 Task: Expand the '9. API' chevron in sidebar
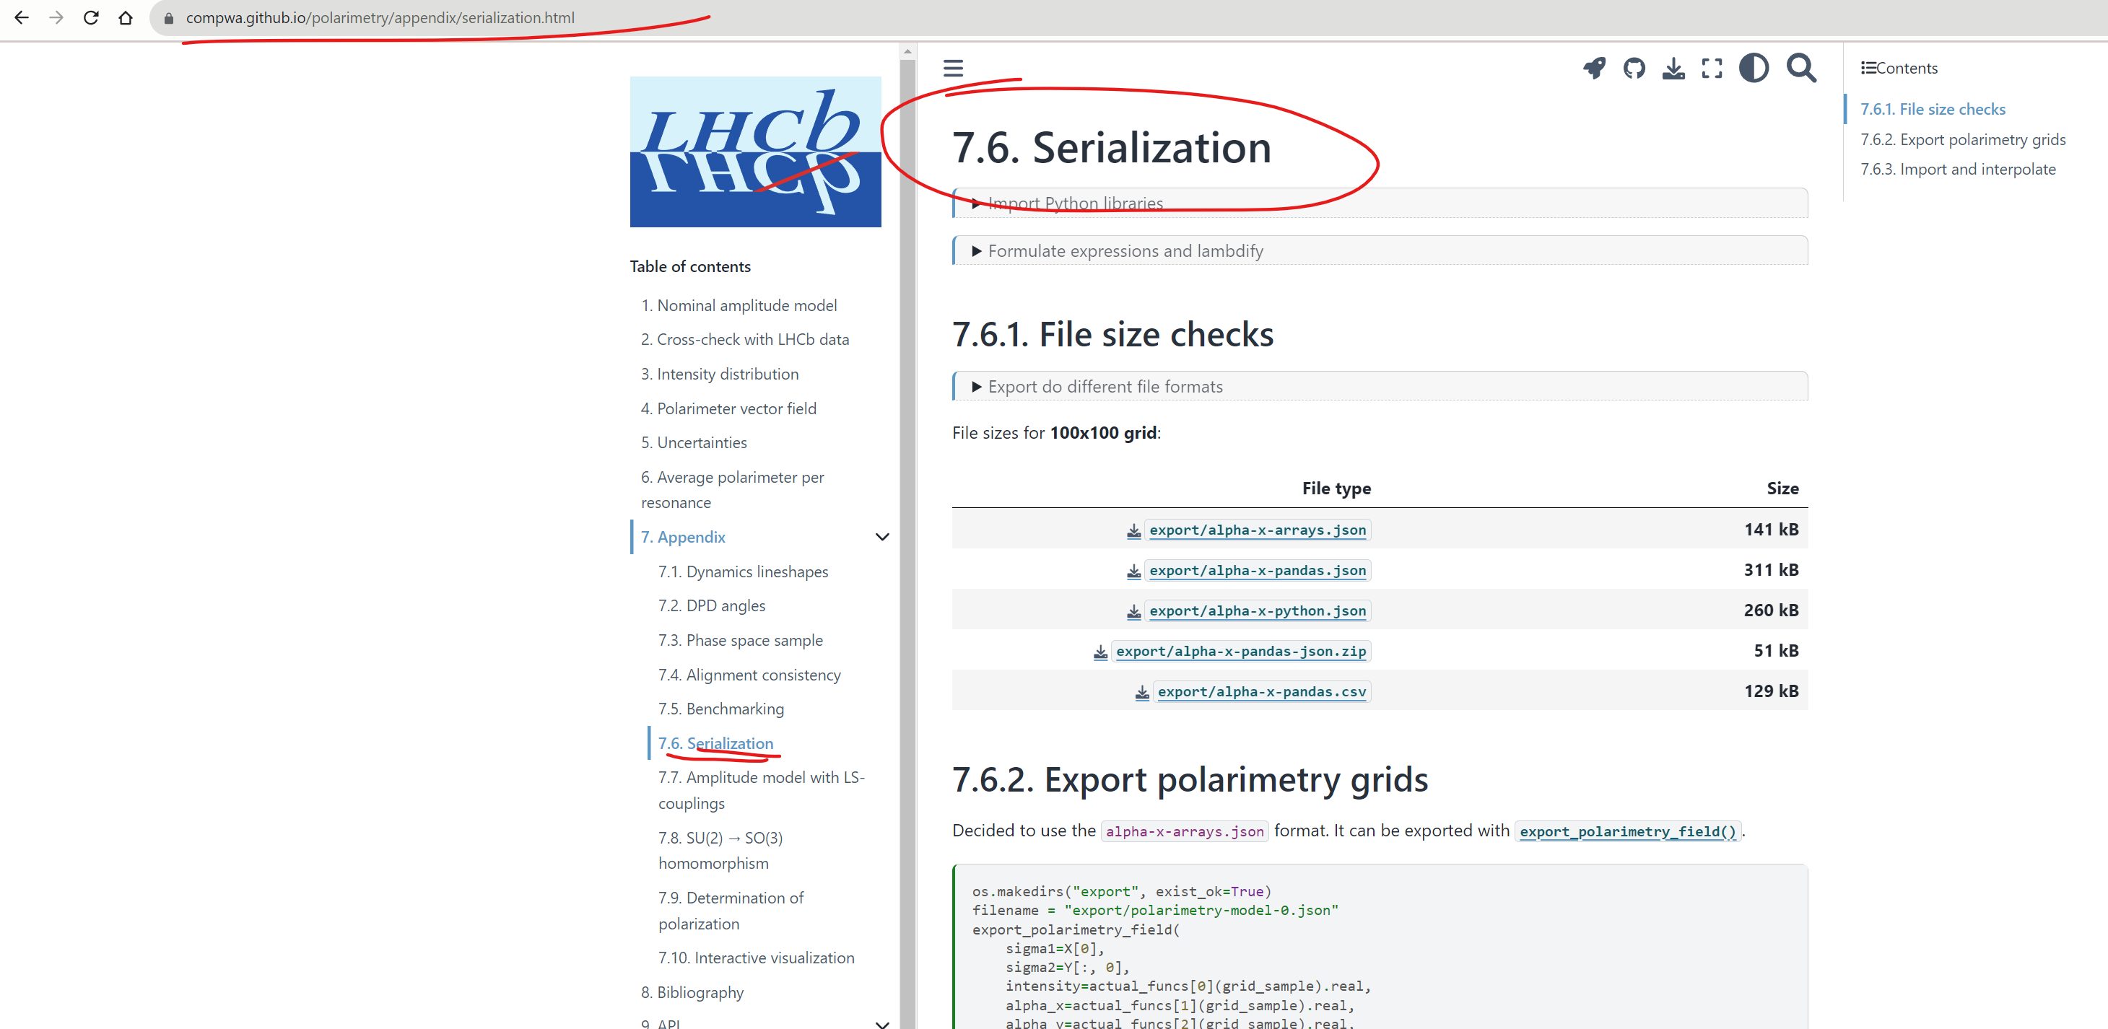pos(882,1023)
